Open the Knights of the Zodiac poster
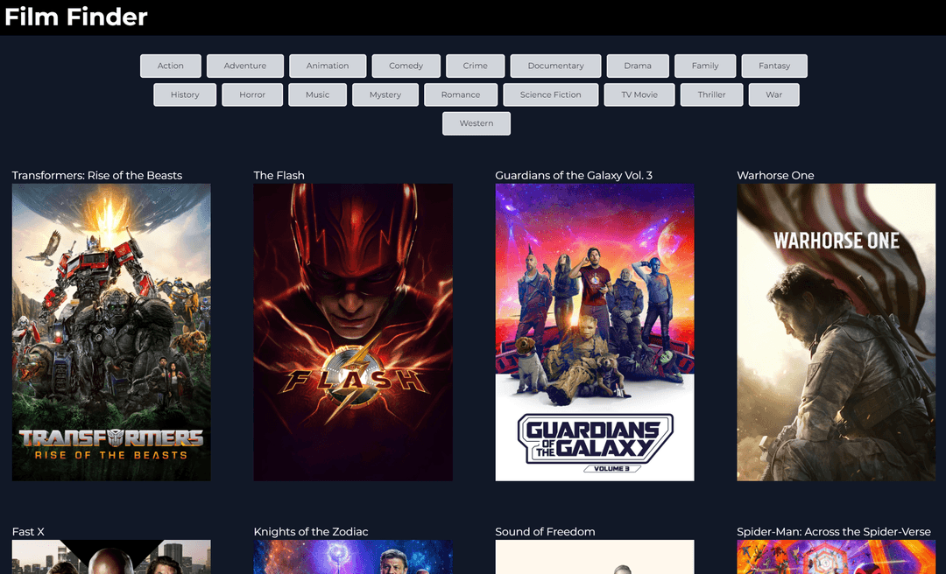This screenshot has height=574, width=946. (x=353, y=557)
